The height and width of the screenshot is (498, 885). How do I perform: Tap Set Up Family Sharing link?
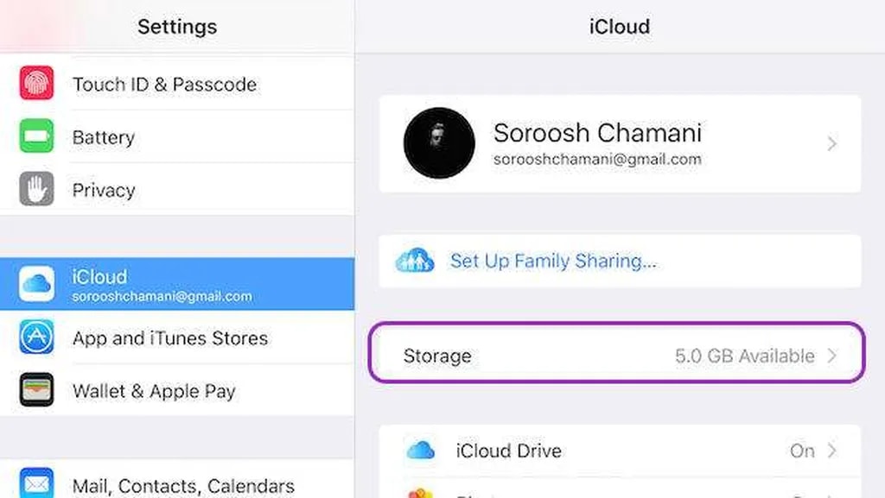[553, 261]
